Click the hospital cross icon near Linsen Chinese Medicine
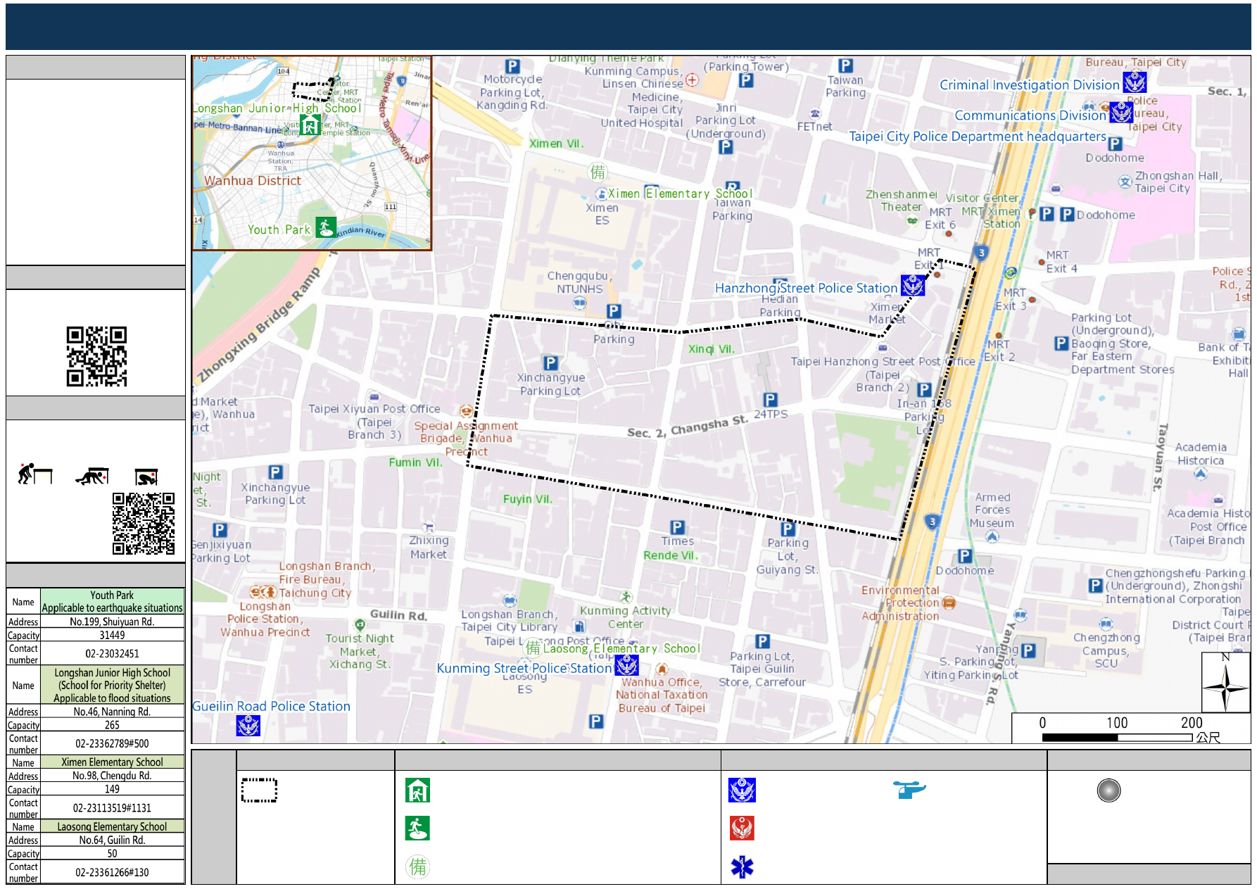This screenshot has width=1257, height=889. (x=692, y=80)
